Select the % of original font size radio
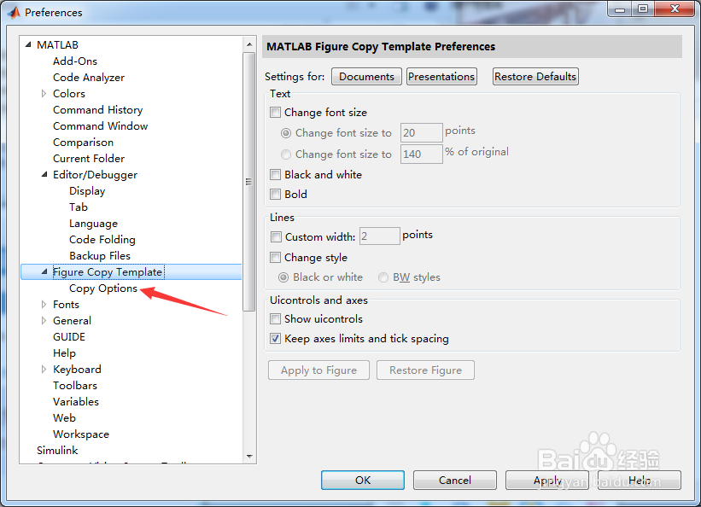The image size is (701, 507). [x=286, y=154]
